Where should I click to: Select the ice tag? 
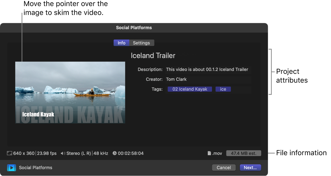(223, 89)
